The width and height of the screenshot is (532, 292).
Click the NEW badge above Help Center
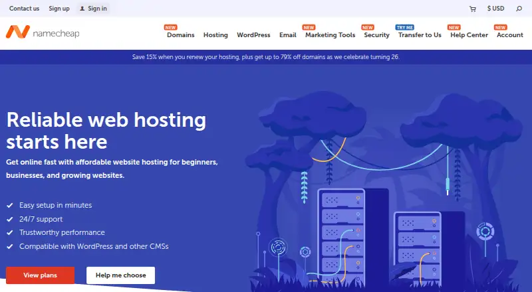454,27
